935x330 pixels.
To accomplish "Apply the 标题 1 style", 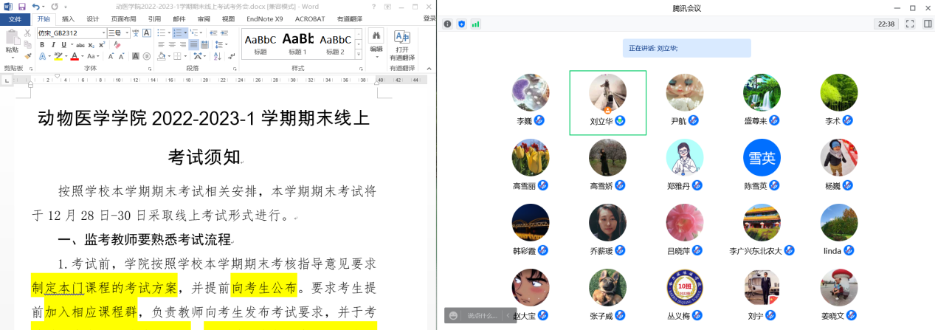I will point(297,43).
